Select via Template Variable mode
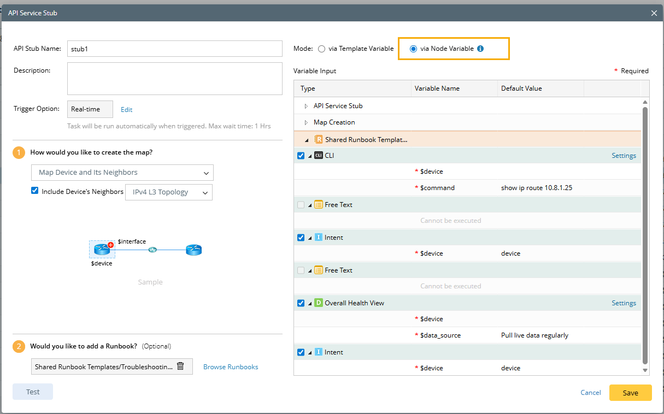 point(321,49)
